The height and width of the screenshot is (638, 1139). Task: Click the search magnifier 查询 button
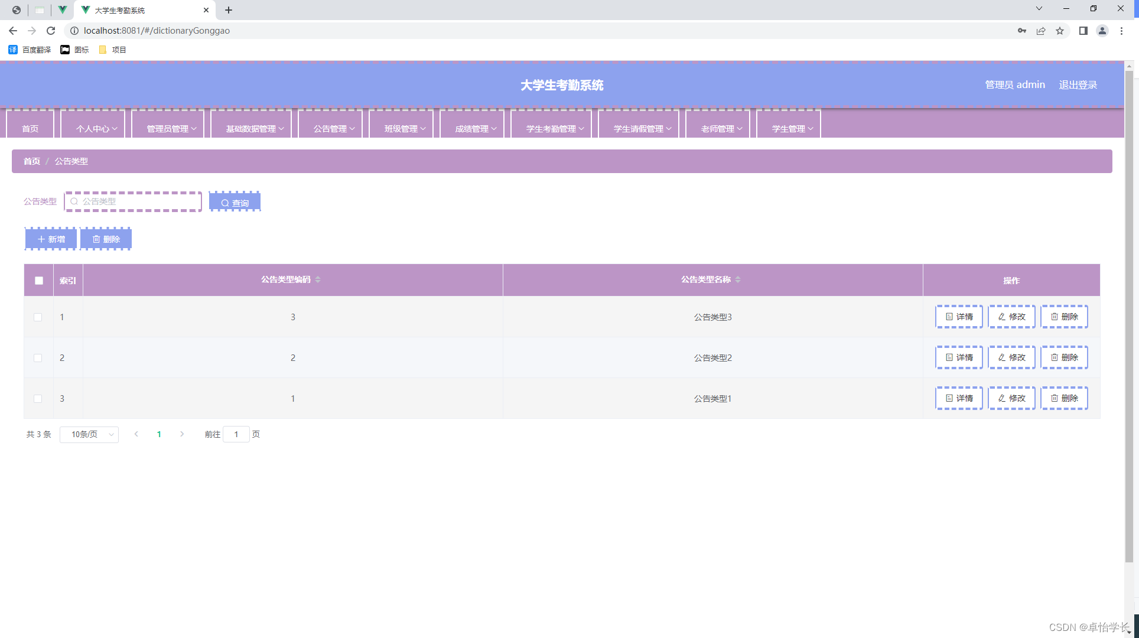235,202
